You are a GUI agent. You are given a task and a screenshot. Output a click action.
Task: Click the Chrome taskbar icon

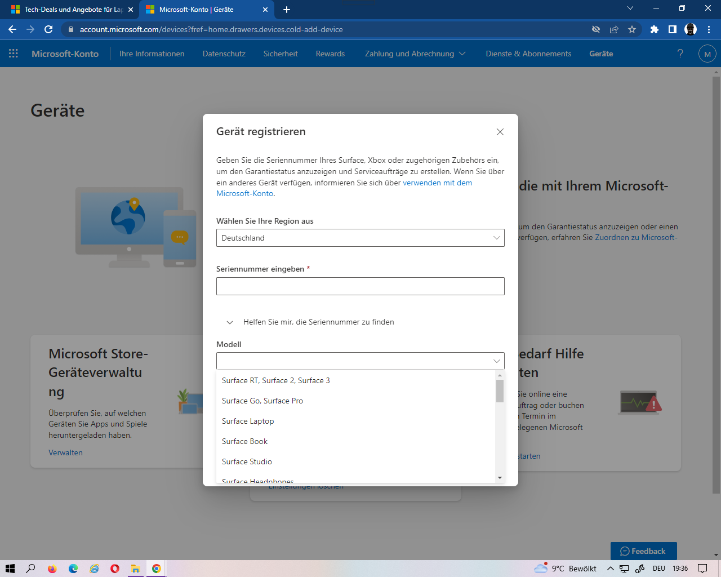point(157,569)
